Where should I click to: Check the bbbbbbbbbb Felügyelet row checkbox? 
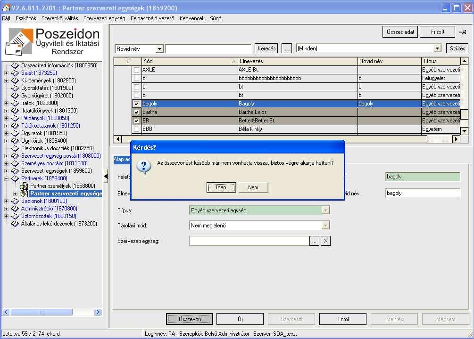point(136,78)
